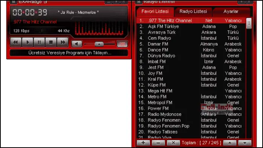Add a station with the plus button
Viewport: 263px width, 148px height.
click(x=143, y=143)
